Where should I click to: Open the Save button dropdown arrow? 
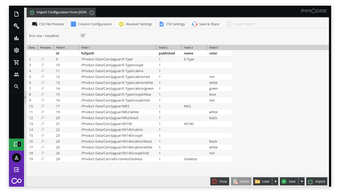(301, 181)
